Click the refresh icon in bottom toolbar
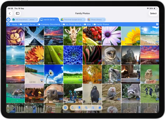The width and height of the screenshot is (165, 119). tap(72, 108)
